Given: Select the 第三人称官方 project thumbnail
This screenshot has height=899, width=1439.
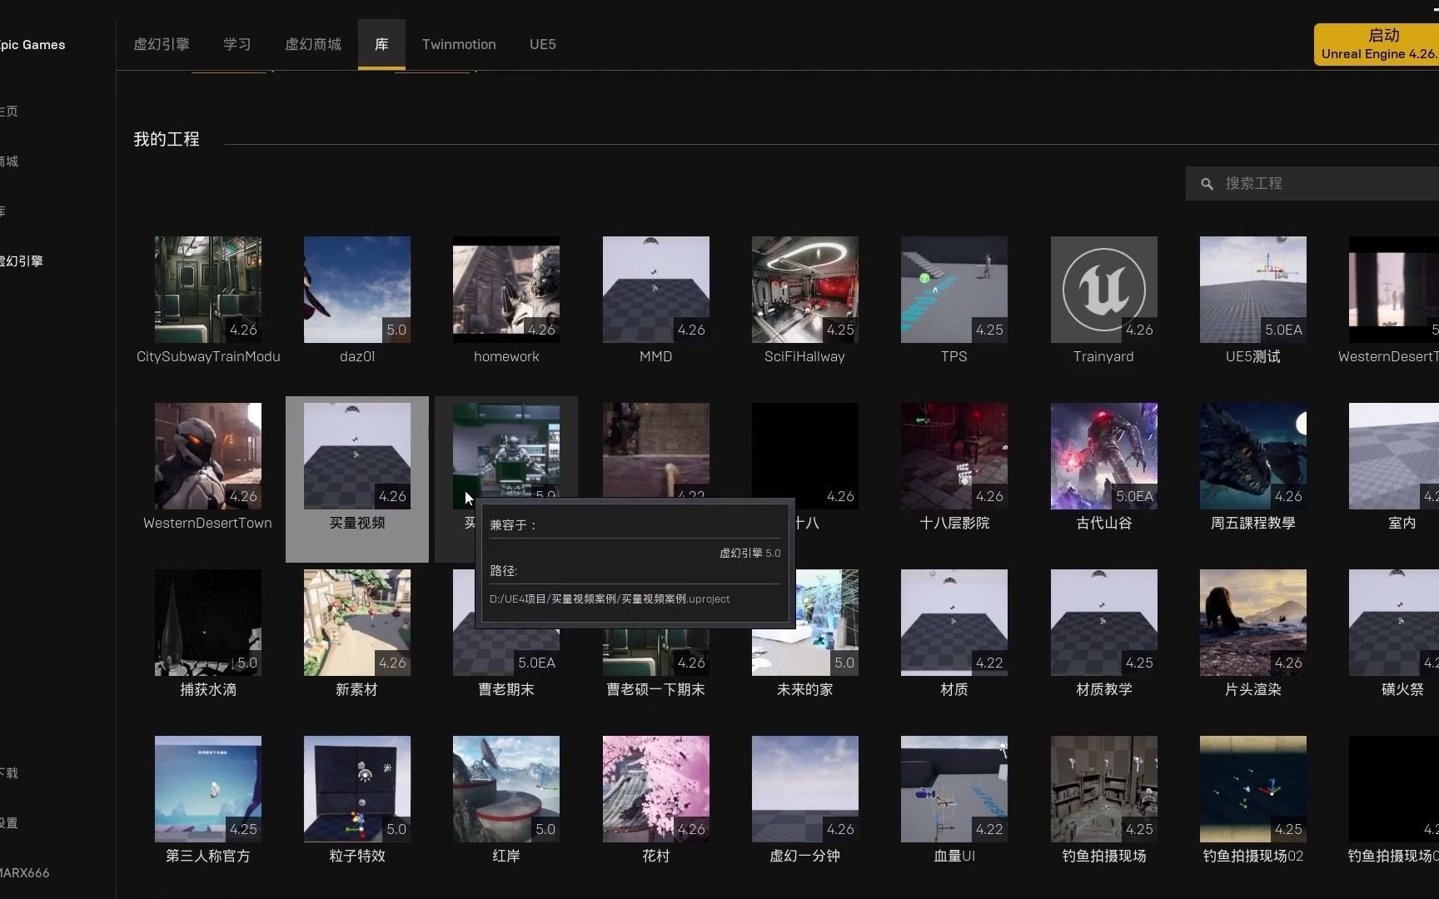Looking at the screenshot, I should click(208, 789).
